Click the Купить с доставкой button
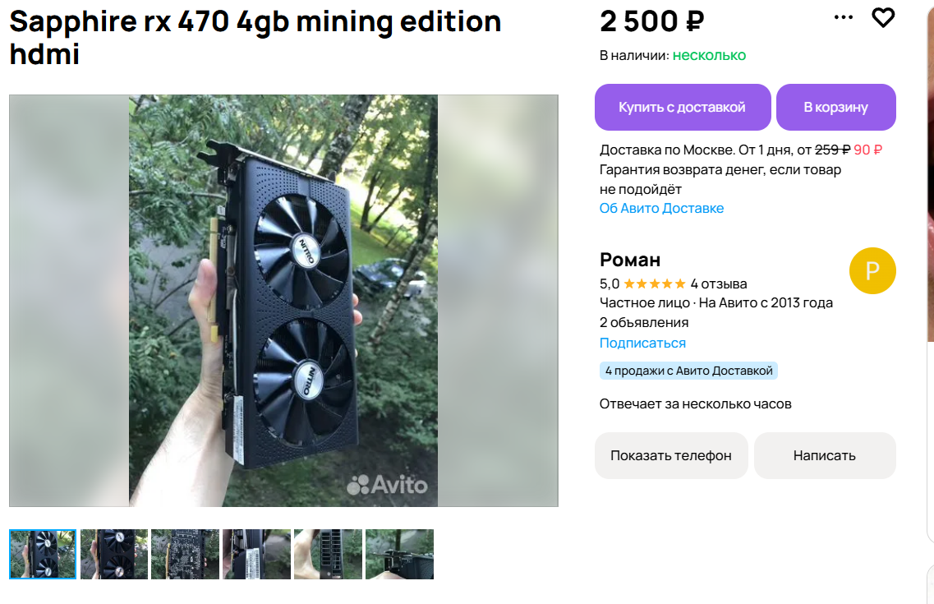Image resolution: width=934 pixels, height=604 pixels. [682, 107]
